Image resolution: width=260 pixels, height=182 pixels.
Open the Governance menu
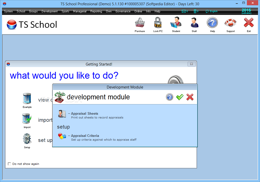click(x=123, y=11)
